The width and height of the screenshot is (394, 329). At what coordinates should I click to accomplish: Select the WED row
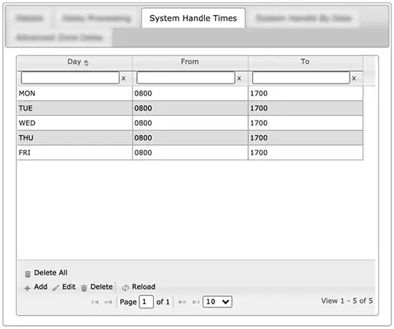[x=190, y=123]
